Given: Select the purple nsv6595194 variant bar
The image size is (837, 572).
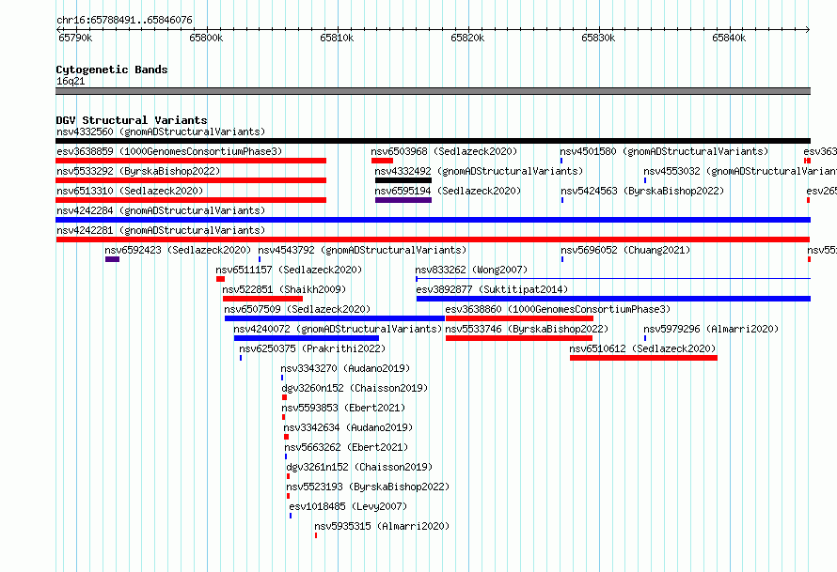Looking at the screenshot, I should point(403,200).
